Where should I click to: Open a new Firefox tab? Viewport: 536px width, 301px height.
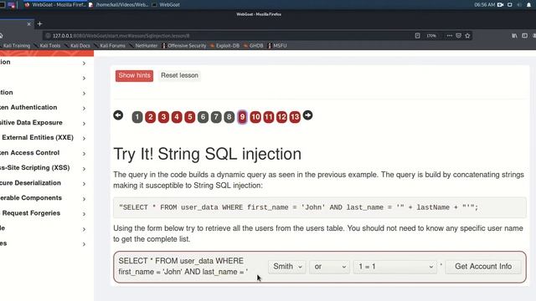point(39,24)
